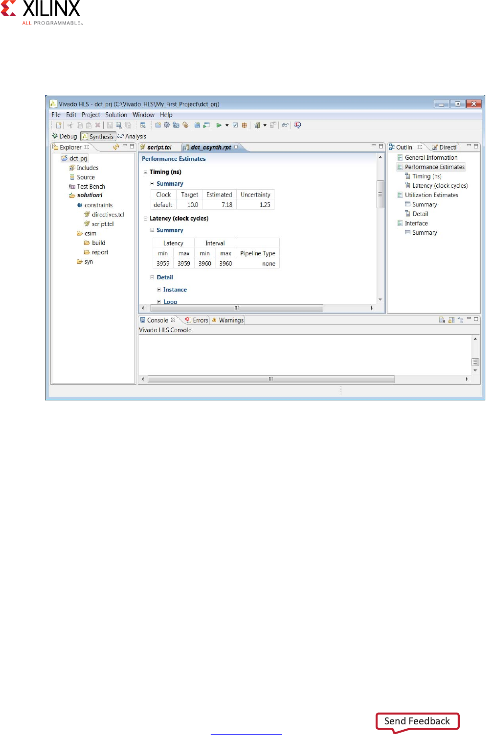The width and height of the screenshot is (493, 740).
Task: Select the Test Bench folder in Explorer
Action: click(x=87, y=187)
